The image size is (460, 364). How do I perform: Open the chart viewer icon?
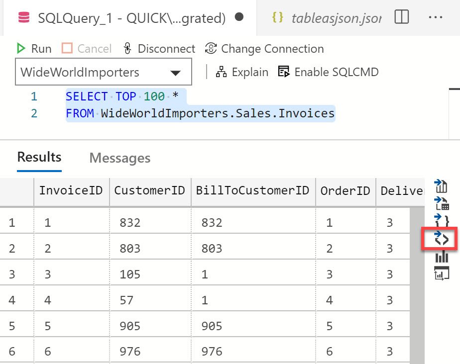442,257
